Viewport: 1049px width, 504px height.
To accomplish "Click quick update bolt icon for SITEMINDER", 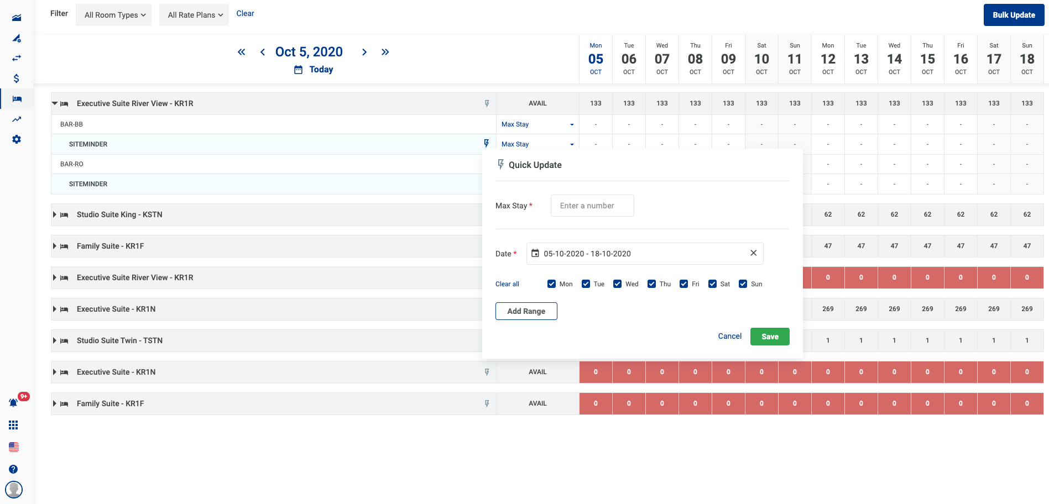I will [x=486, y=144].
